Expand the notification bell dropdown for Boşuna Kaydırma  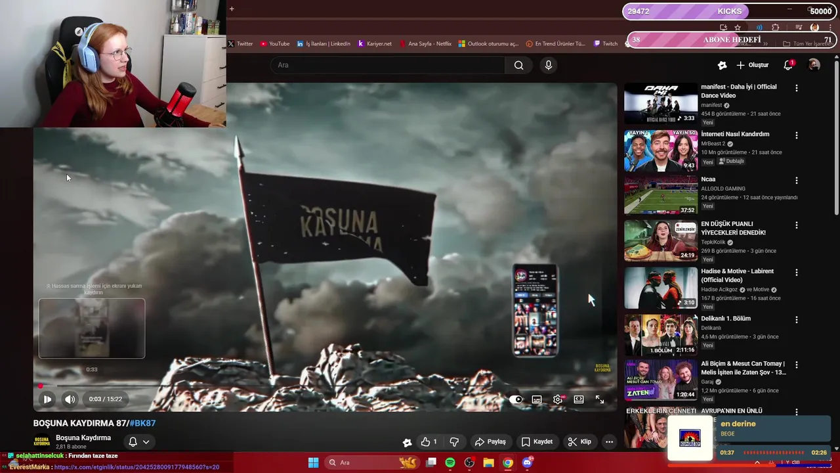coord(138,441)
